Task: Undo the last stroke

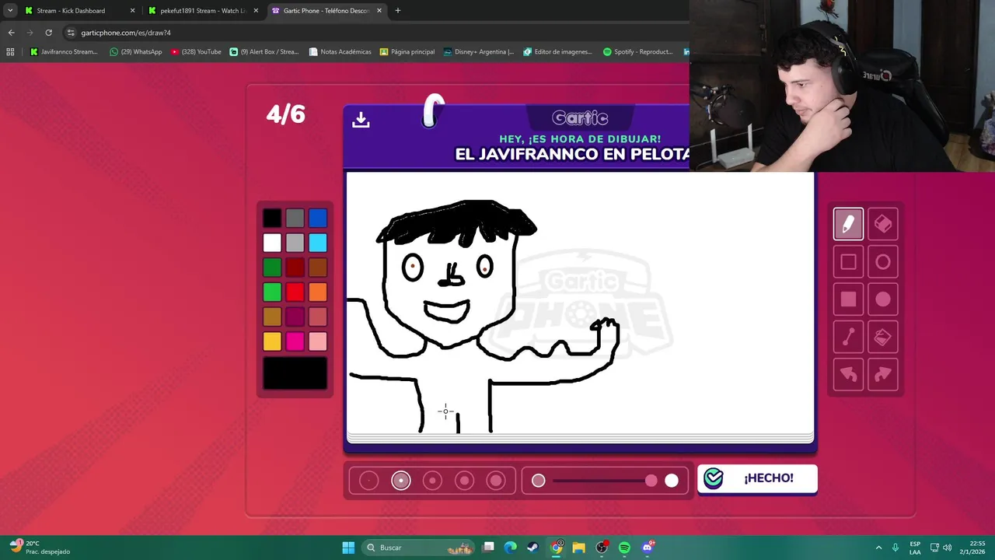Action: pyautogui.click(x=848, y=375)
